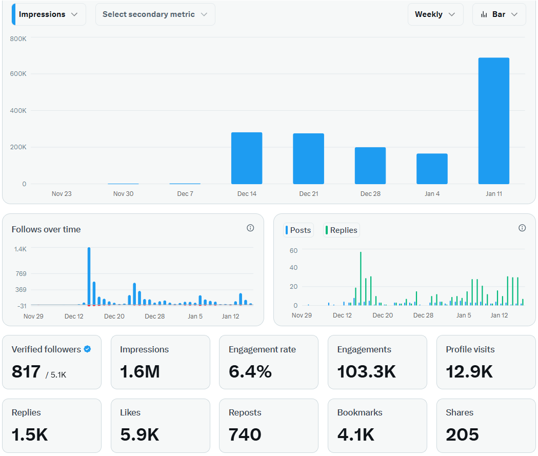Toggle the Posts series in the chart
The width and height of the screenshot is (538, 456).
(x=299, y=230)
